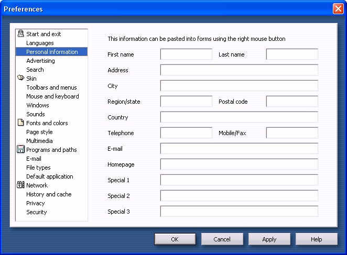Image resolution: width=347 pixels, height=255 pixels.
Task: Click into the City field
Action: coord(239,85)
